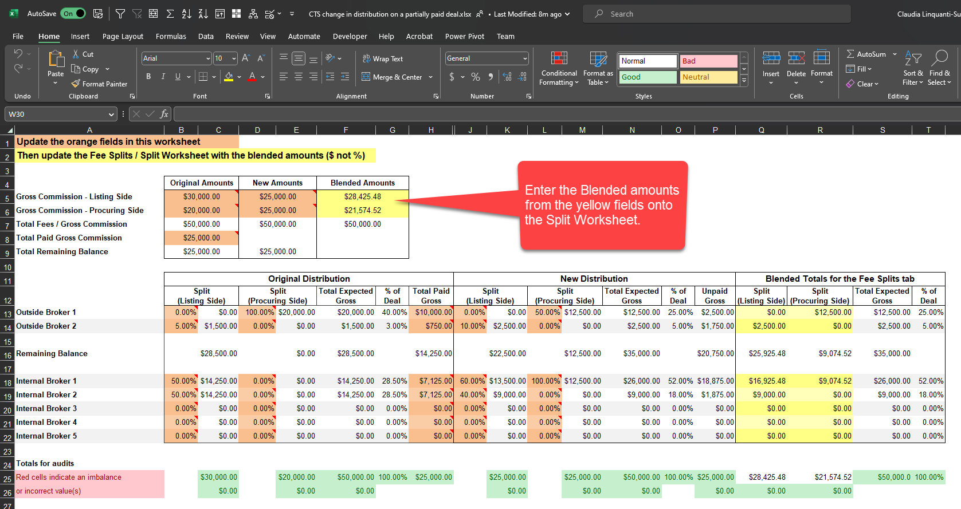Click the Conditional Formatting icon
The width and height of the screenshot is (961, 509).
[559, 58]
